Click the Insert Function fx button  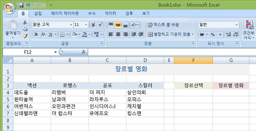84,52
